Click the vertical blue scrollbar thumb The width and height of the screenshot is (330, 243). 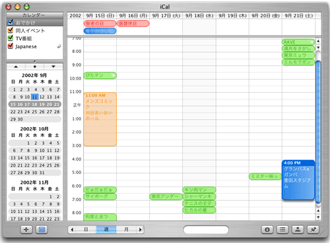318,132
